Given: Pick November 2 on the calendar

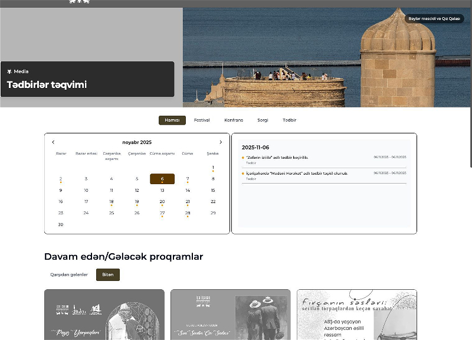Looking at the screenshot, I should (x=61, y=179).
